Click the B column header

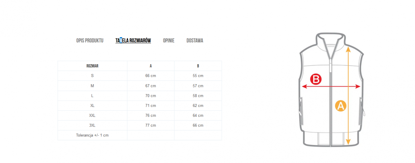click(x=198, y=66)
